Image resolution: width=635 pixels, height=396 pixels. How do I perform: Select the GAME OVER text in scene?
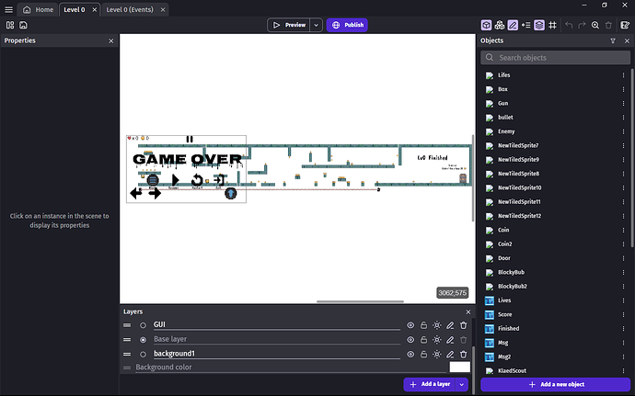click(187, 159)
